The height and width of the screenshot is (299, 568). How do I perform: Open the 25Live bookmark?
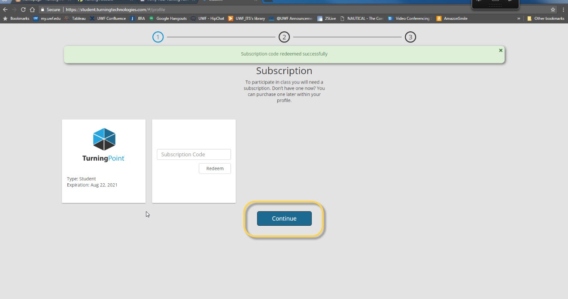pyautogui.click(x=326, y=18)
